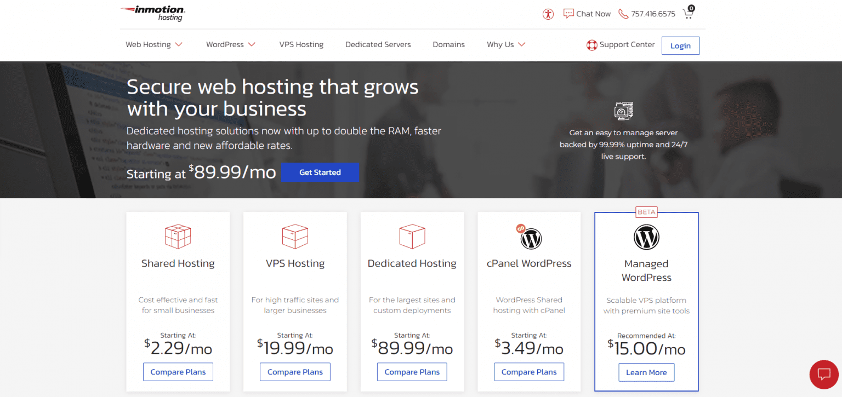This screenshot has width=842, height=397.
Task: Start a conversation via Chat Now
Action: pyautogui.click(x=587, y=14)
